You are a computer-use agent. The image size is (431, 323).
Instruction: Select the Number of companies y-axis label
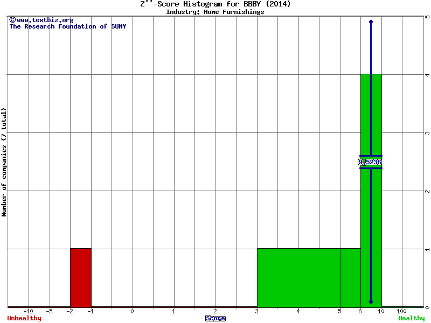4,161
